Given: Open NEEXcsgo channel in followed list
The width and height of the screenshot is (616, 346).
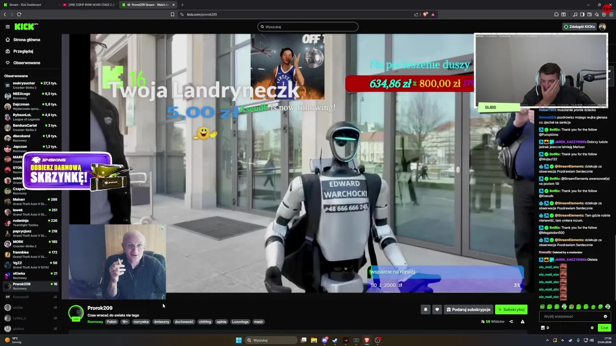Looking at the screenshot, I should click(31, 96).
